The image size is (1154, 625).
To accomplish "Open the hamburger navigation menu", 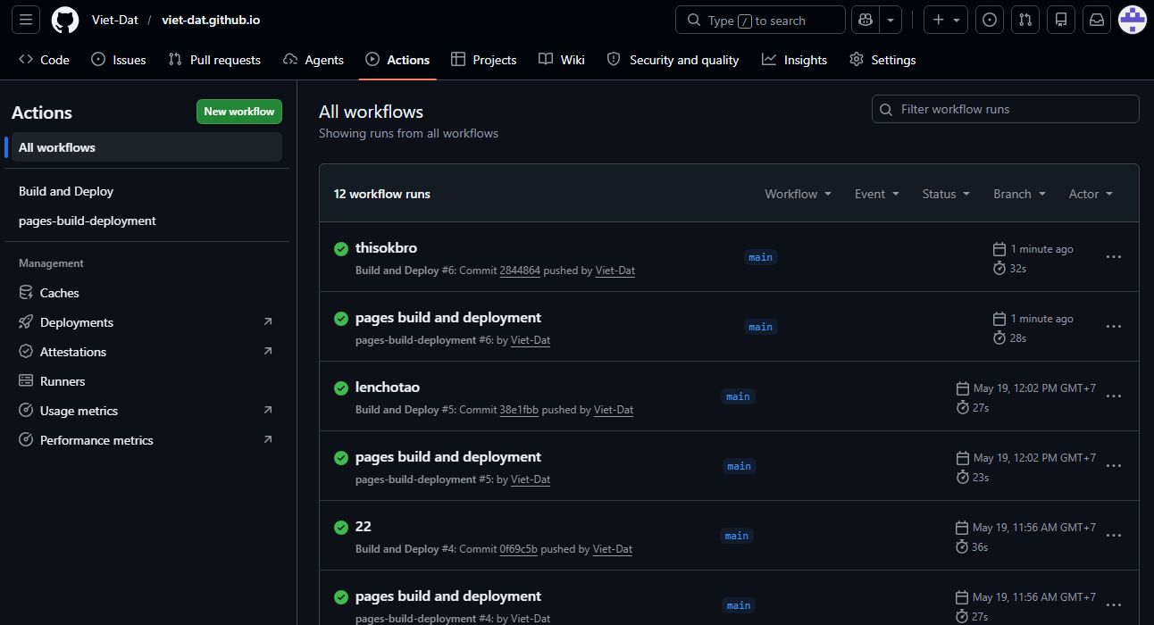I will (x=26, y=20).
